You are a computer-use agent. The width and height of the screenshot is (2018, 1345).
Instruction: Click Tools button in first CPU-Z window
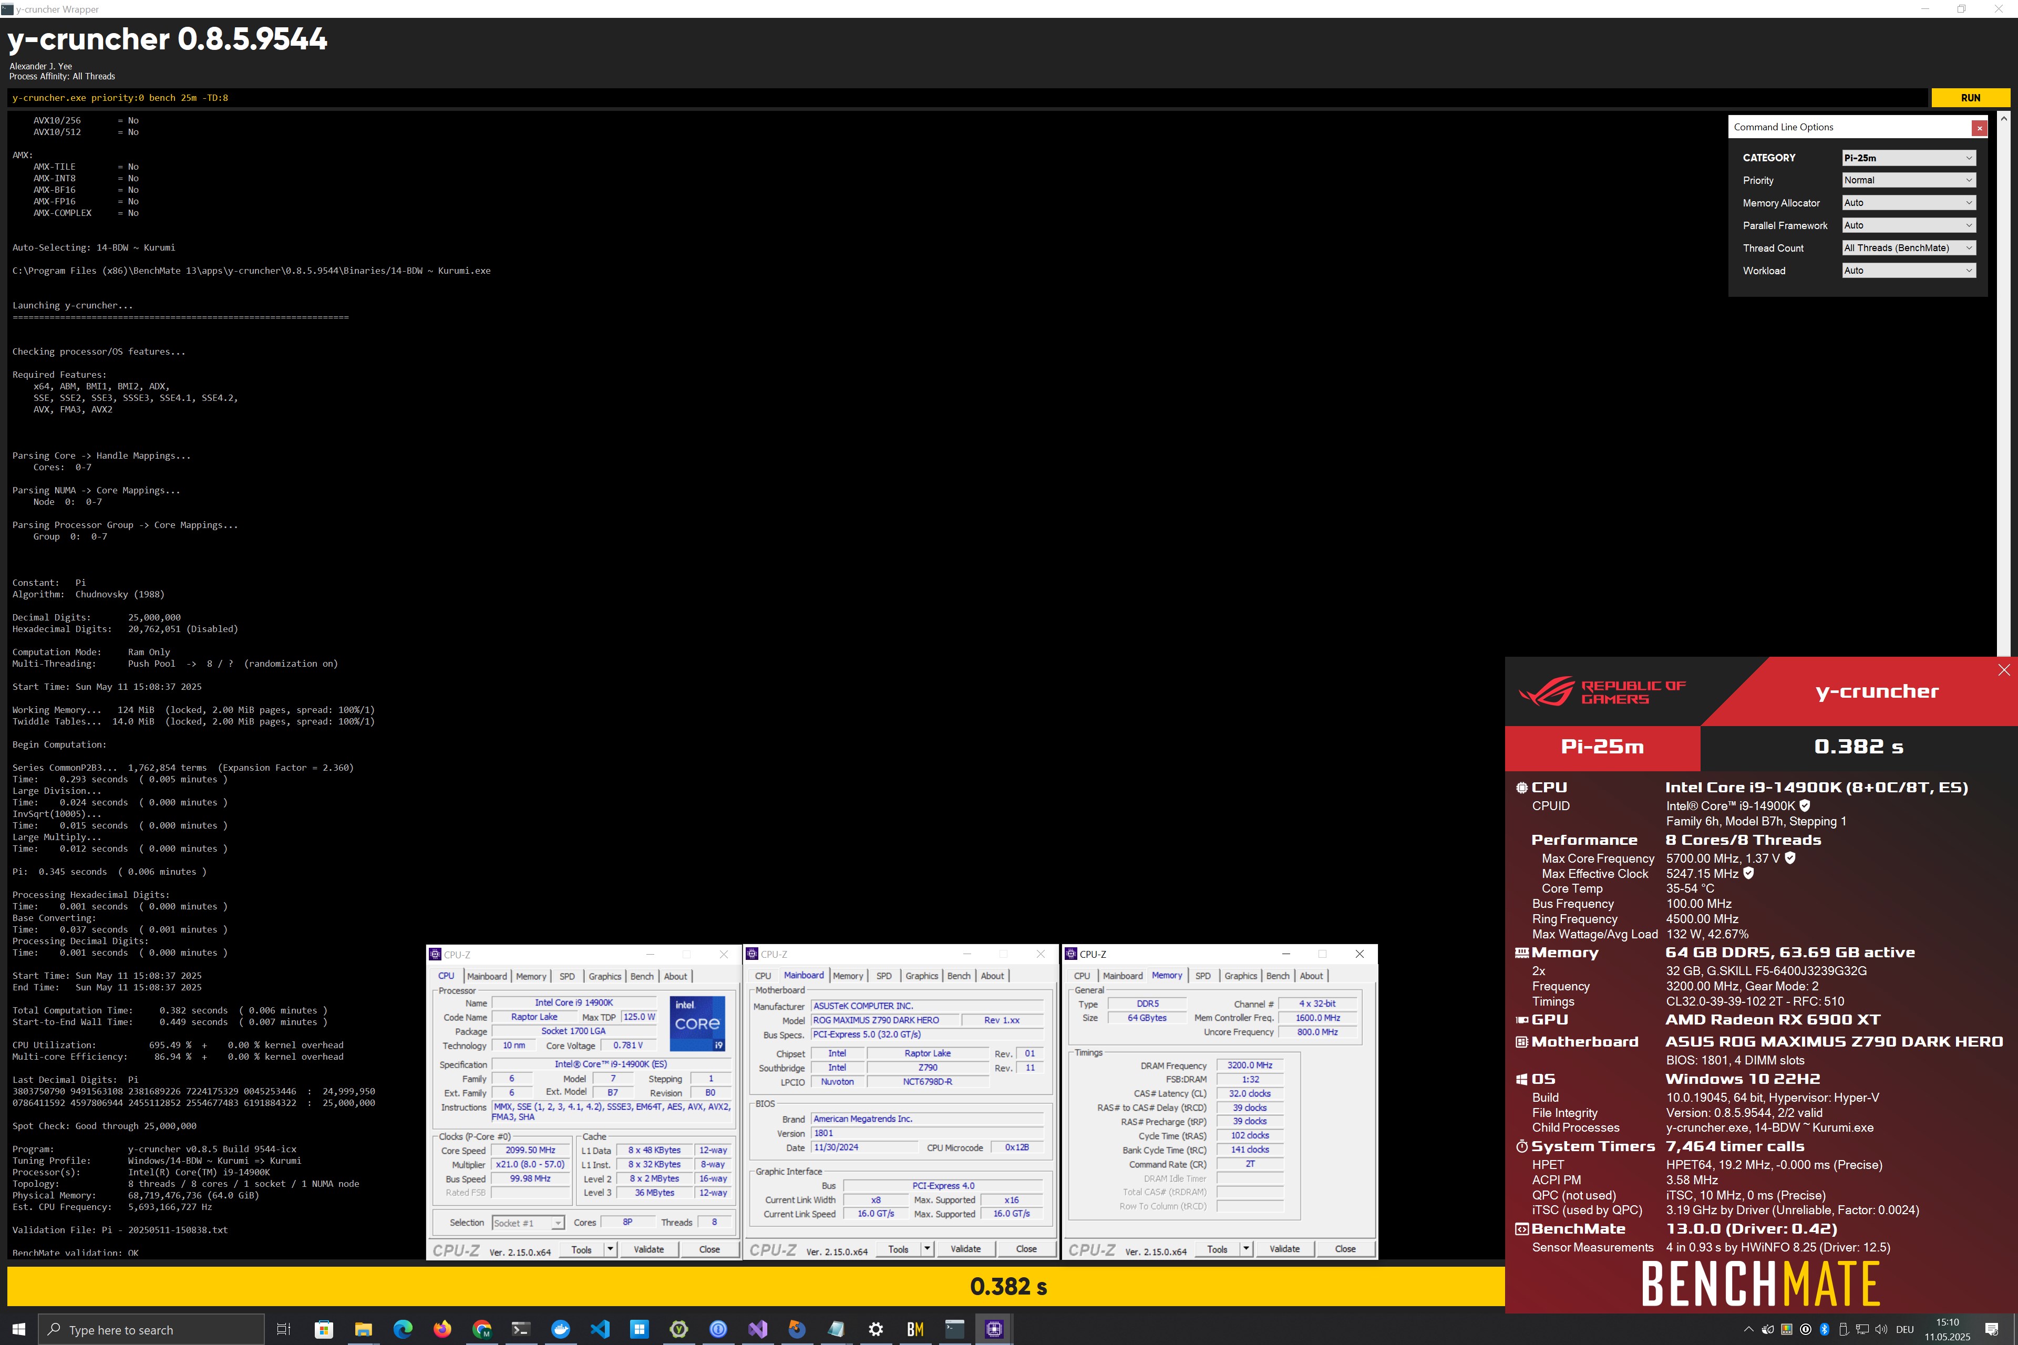pos(582,1250)
